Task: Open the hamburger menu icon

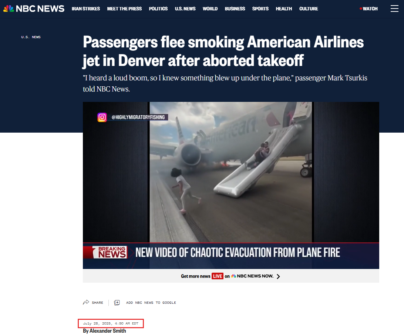Action: coord(394,9)
